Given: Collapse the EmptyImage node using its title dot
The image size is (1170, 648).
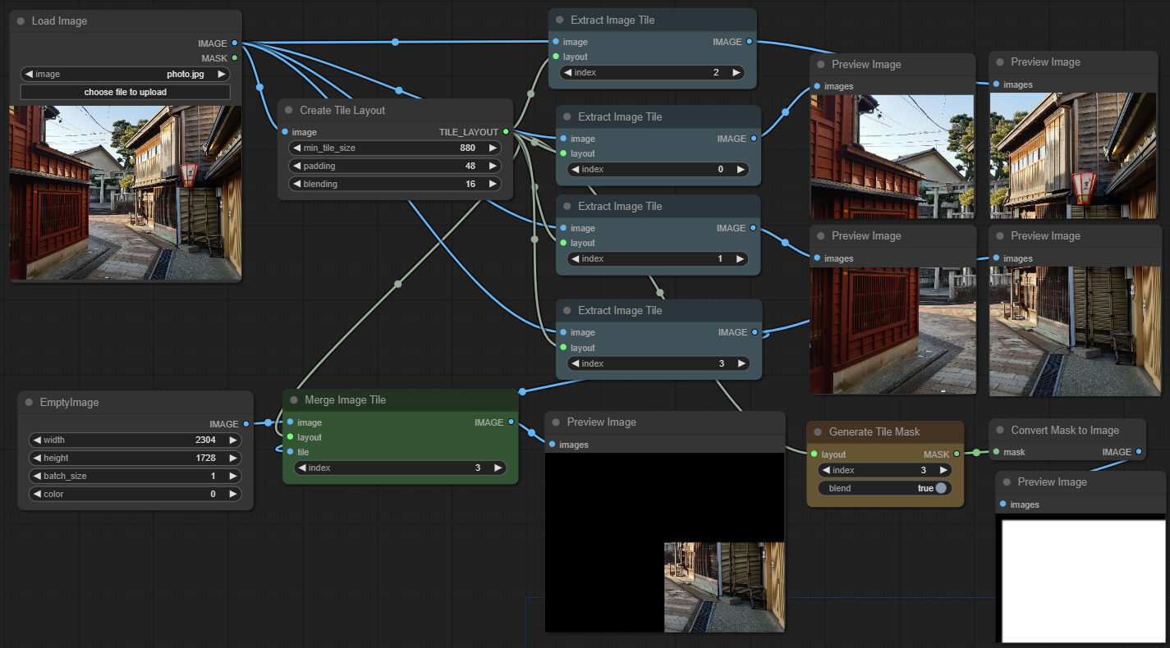Looking at the screenshot, I should (29, 403).
